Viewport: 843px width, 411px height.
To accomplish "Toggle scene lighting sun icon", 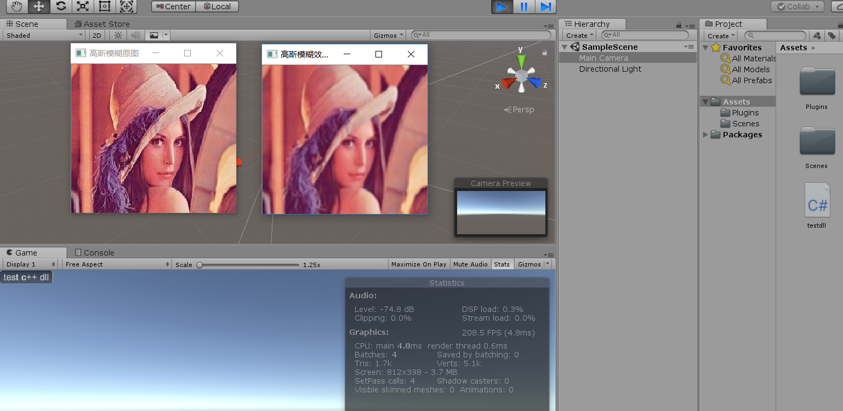I will (x=118, y=35).
